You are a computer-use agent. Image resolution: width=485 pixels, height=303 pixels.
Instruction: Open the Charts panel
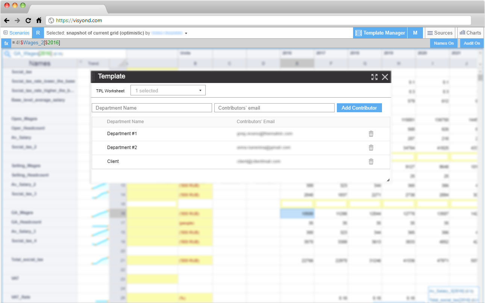(470, 33)
